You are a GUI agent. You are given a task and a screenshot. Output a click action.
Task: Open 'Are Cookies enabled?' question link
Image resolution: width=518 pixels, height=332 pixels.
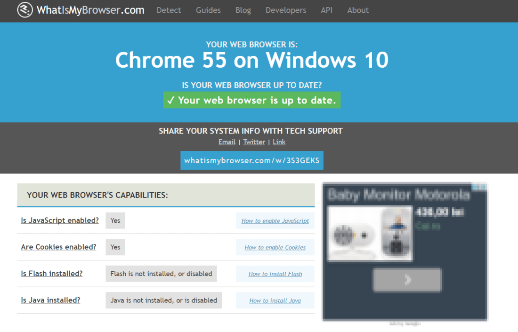pyautogui.click(x=58, y=247)
